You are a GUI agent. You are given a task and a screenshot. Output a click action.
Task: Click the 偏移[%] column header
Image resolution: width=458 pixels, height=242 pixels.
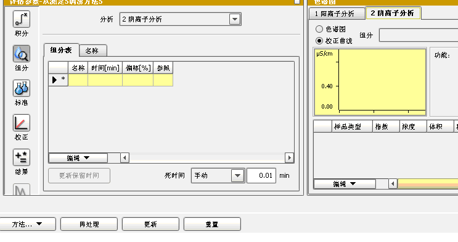[x=138, y=68]
